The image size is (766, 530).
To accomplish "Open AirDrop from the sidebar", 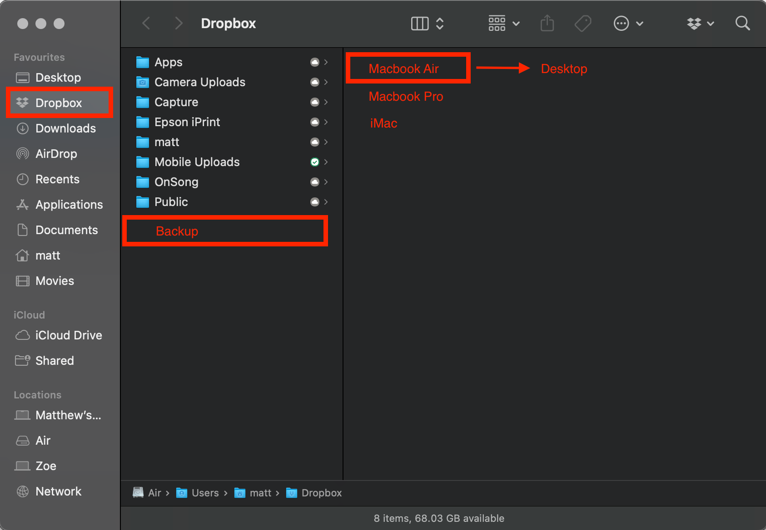I will point(60,154).
